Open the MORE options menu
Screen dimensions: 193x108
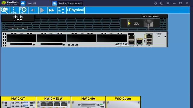click(14, 10)
